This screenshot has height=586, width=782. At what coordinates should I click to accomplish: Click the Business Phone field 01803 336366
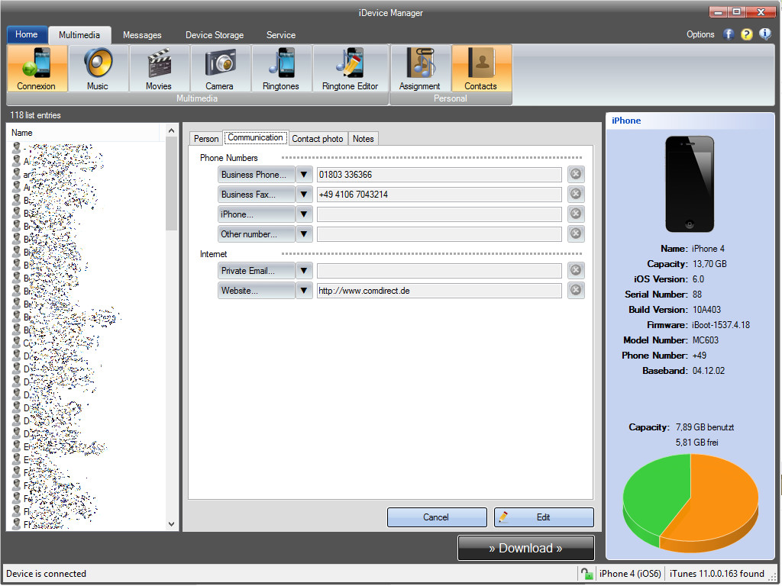point(439,175)
